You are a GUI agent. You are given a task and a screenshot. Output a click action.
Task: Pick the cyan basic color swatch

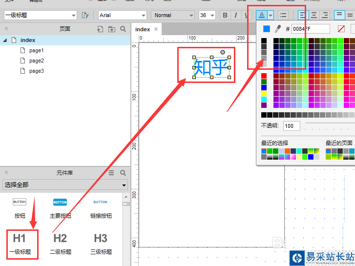[264, 99]
